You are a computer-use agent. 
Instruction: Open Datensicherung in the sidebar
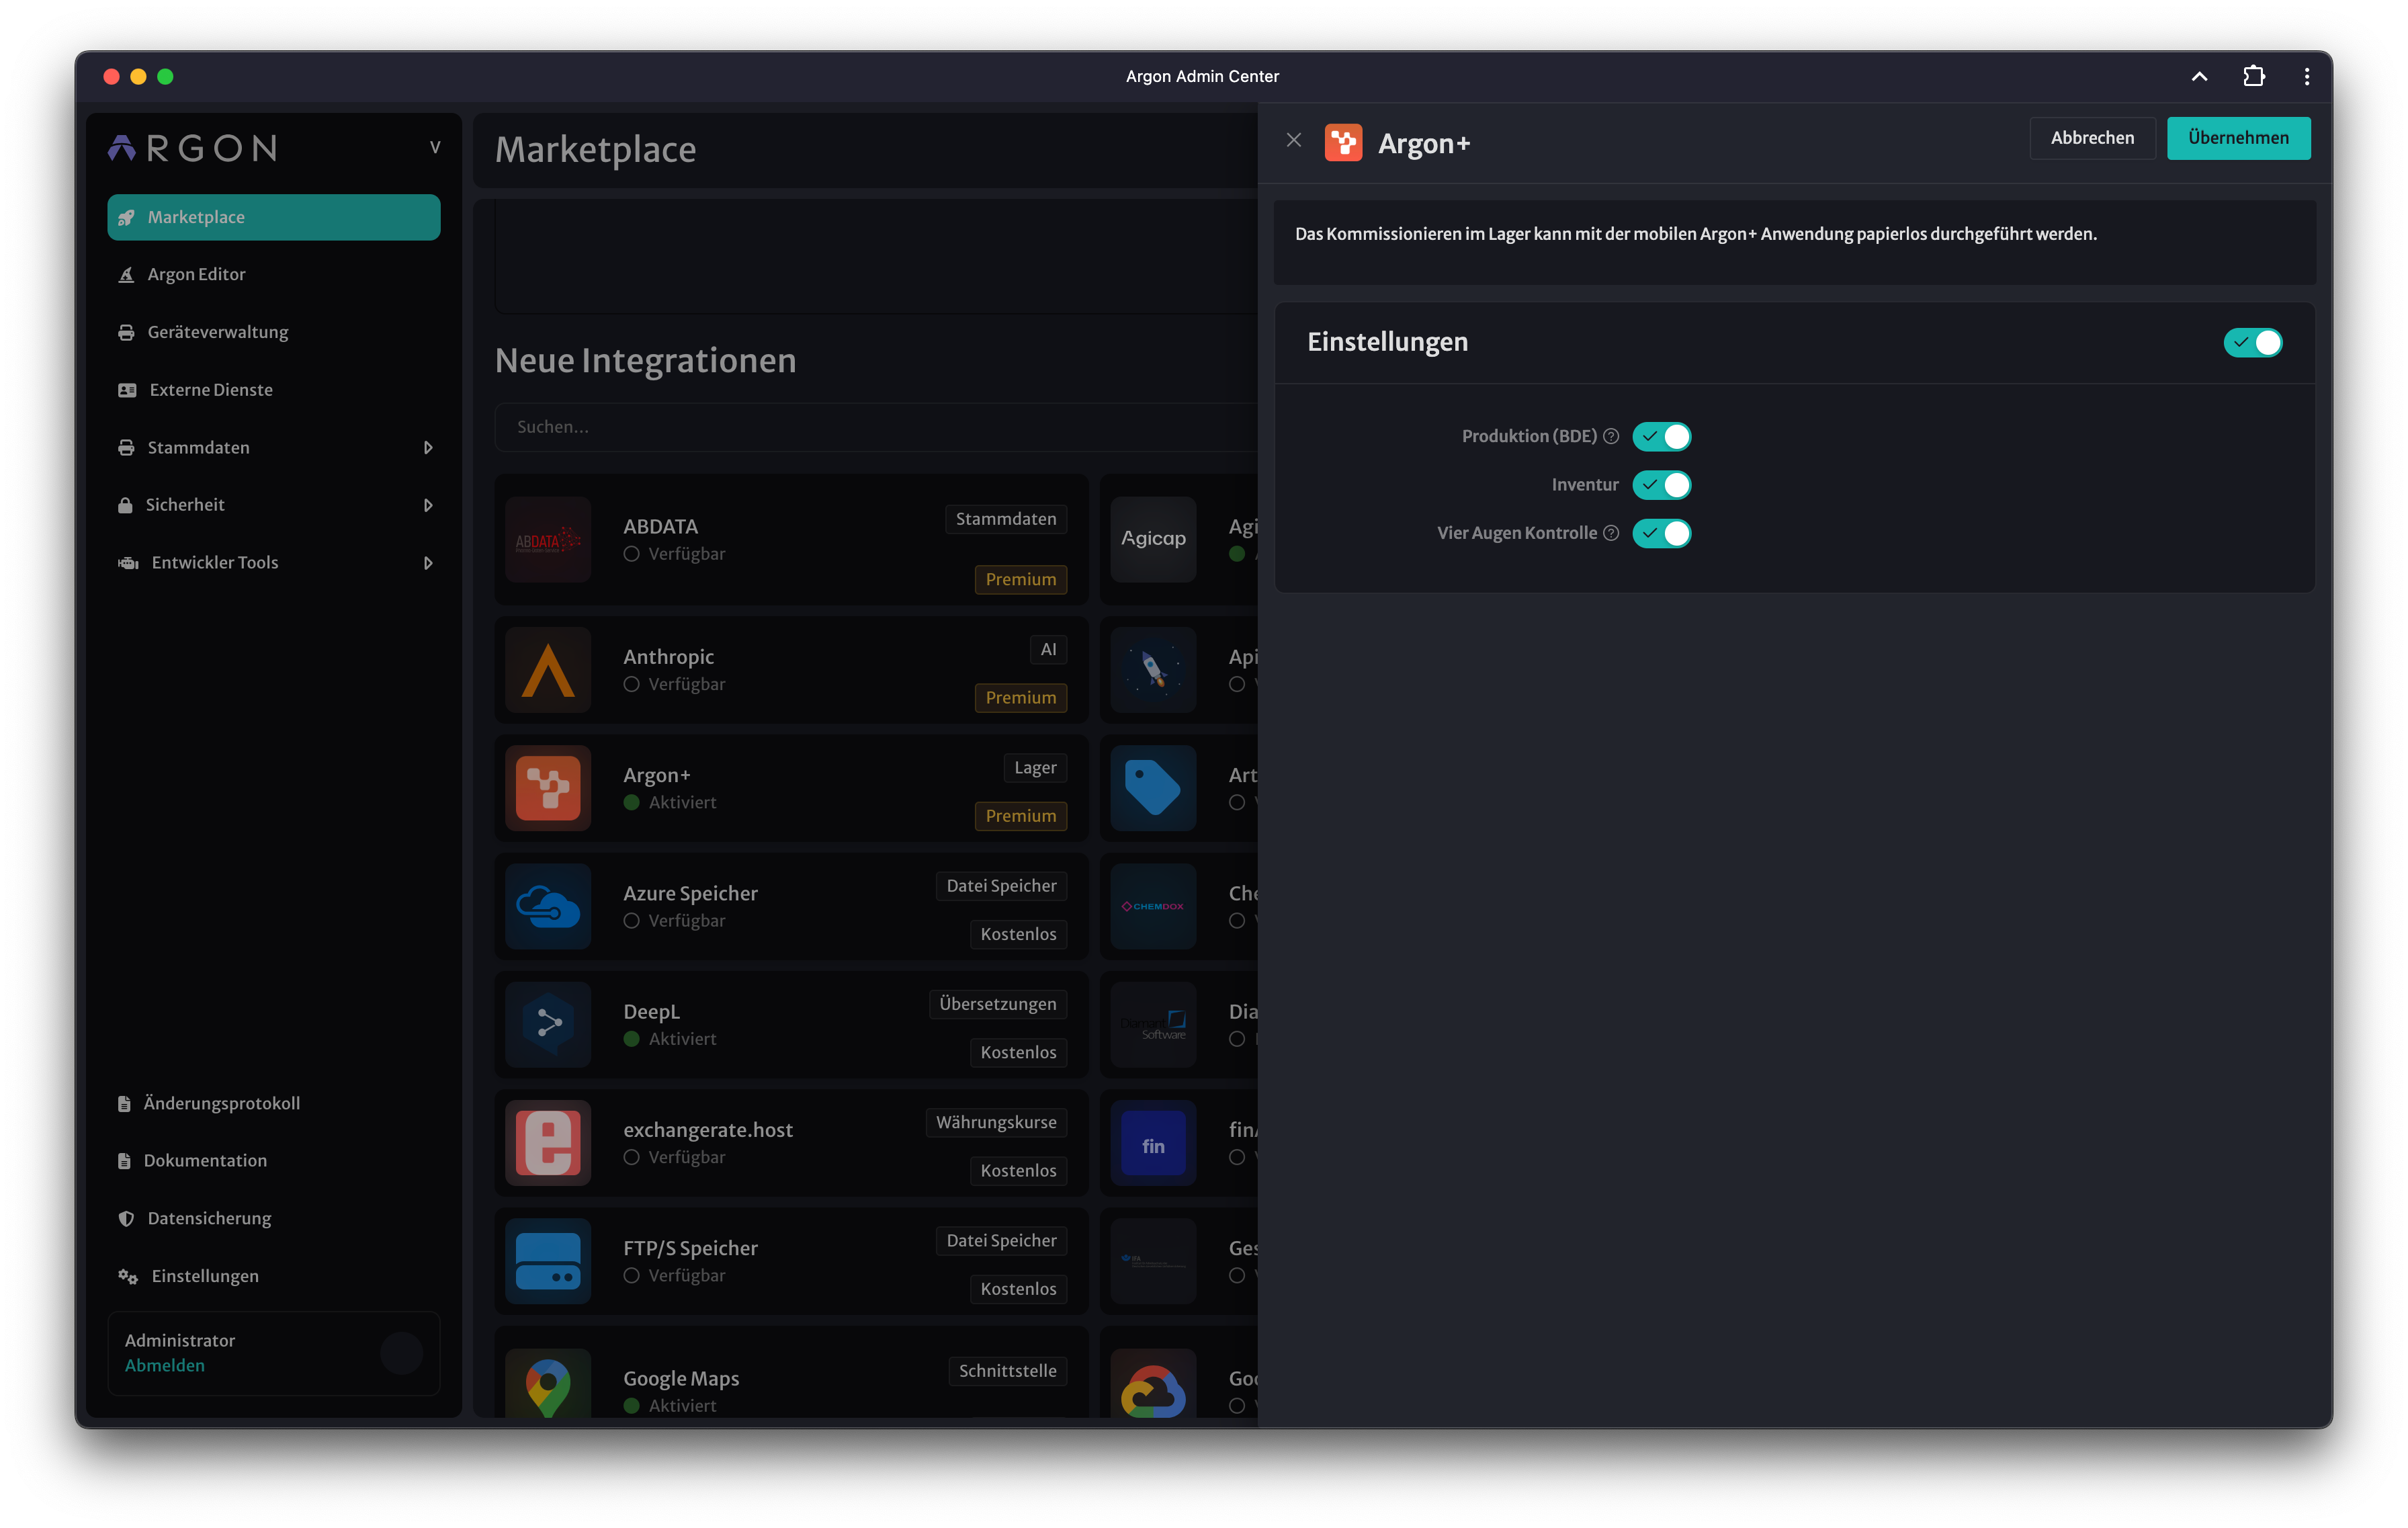click(x=273, y=1218)
